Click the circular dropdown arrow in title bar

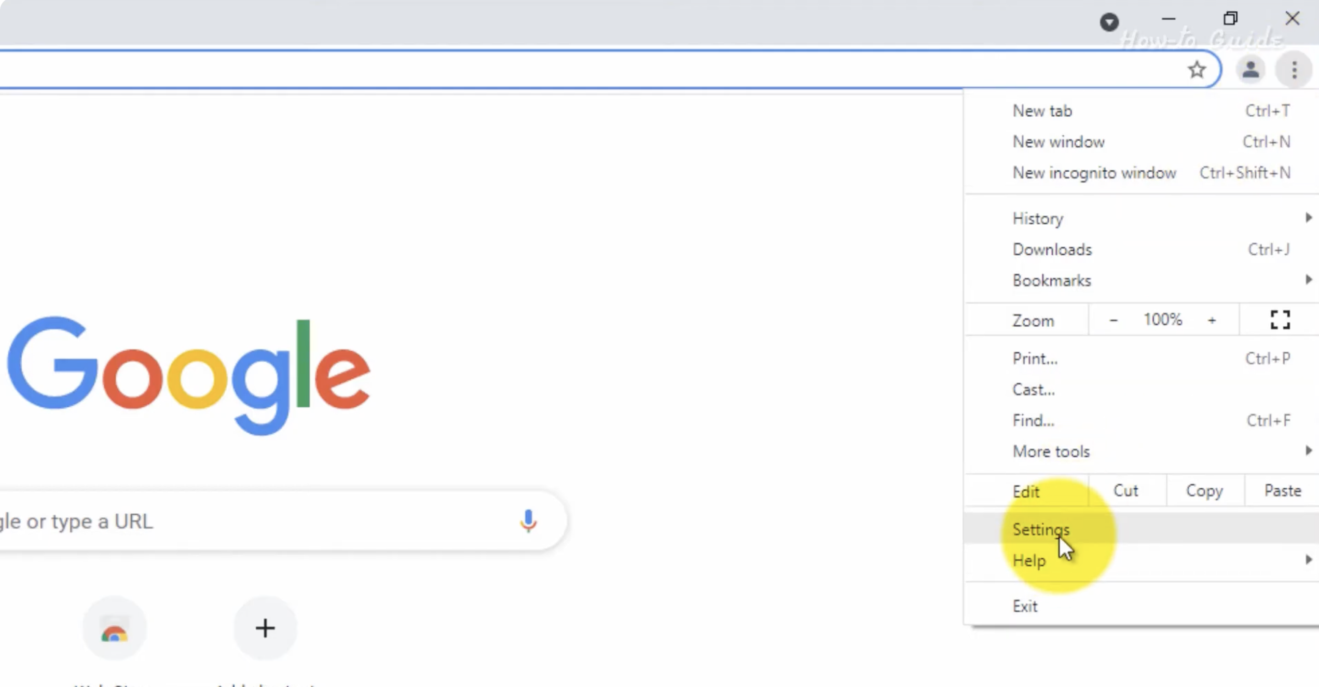[x=1109, y=22]
